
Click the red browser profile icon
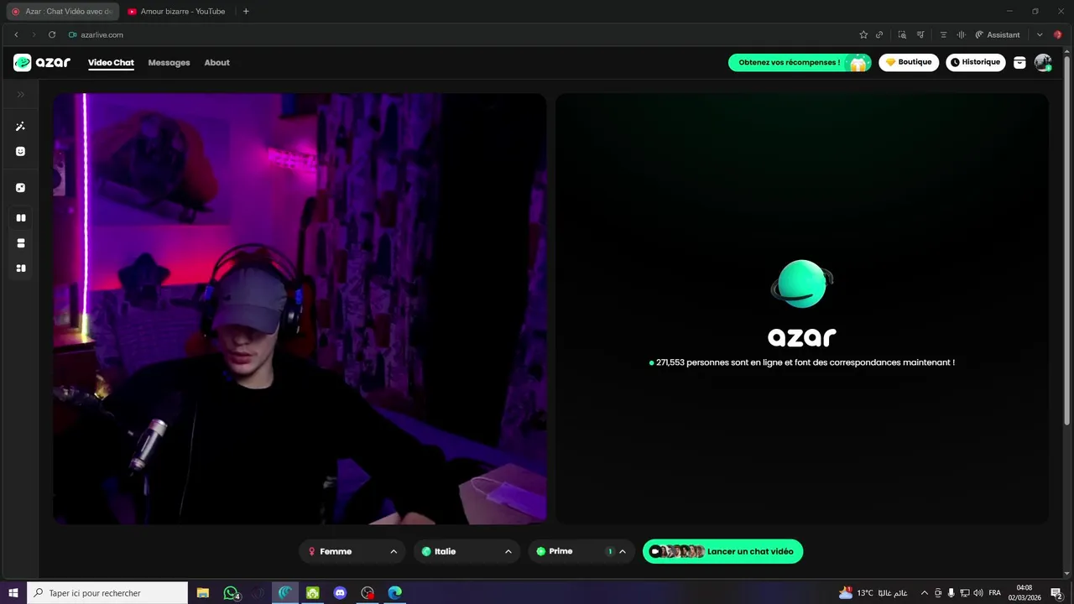[1058, 34]
